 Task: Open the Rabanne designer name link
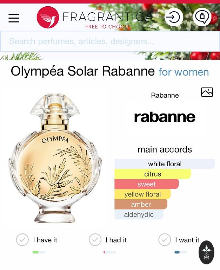coord(165,95)
